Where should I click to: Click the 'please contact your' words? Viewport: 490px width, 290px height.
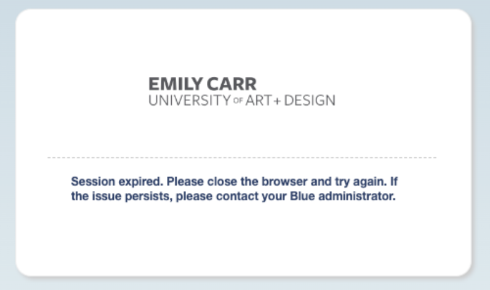pos(231,197)
